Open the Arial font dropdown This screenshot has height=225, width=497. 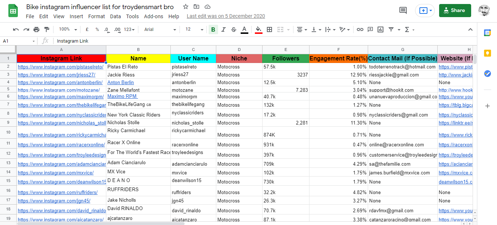point(160,29)
